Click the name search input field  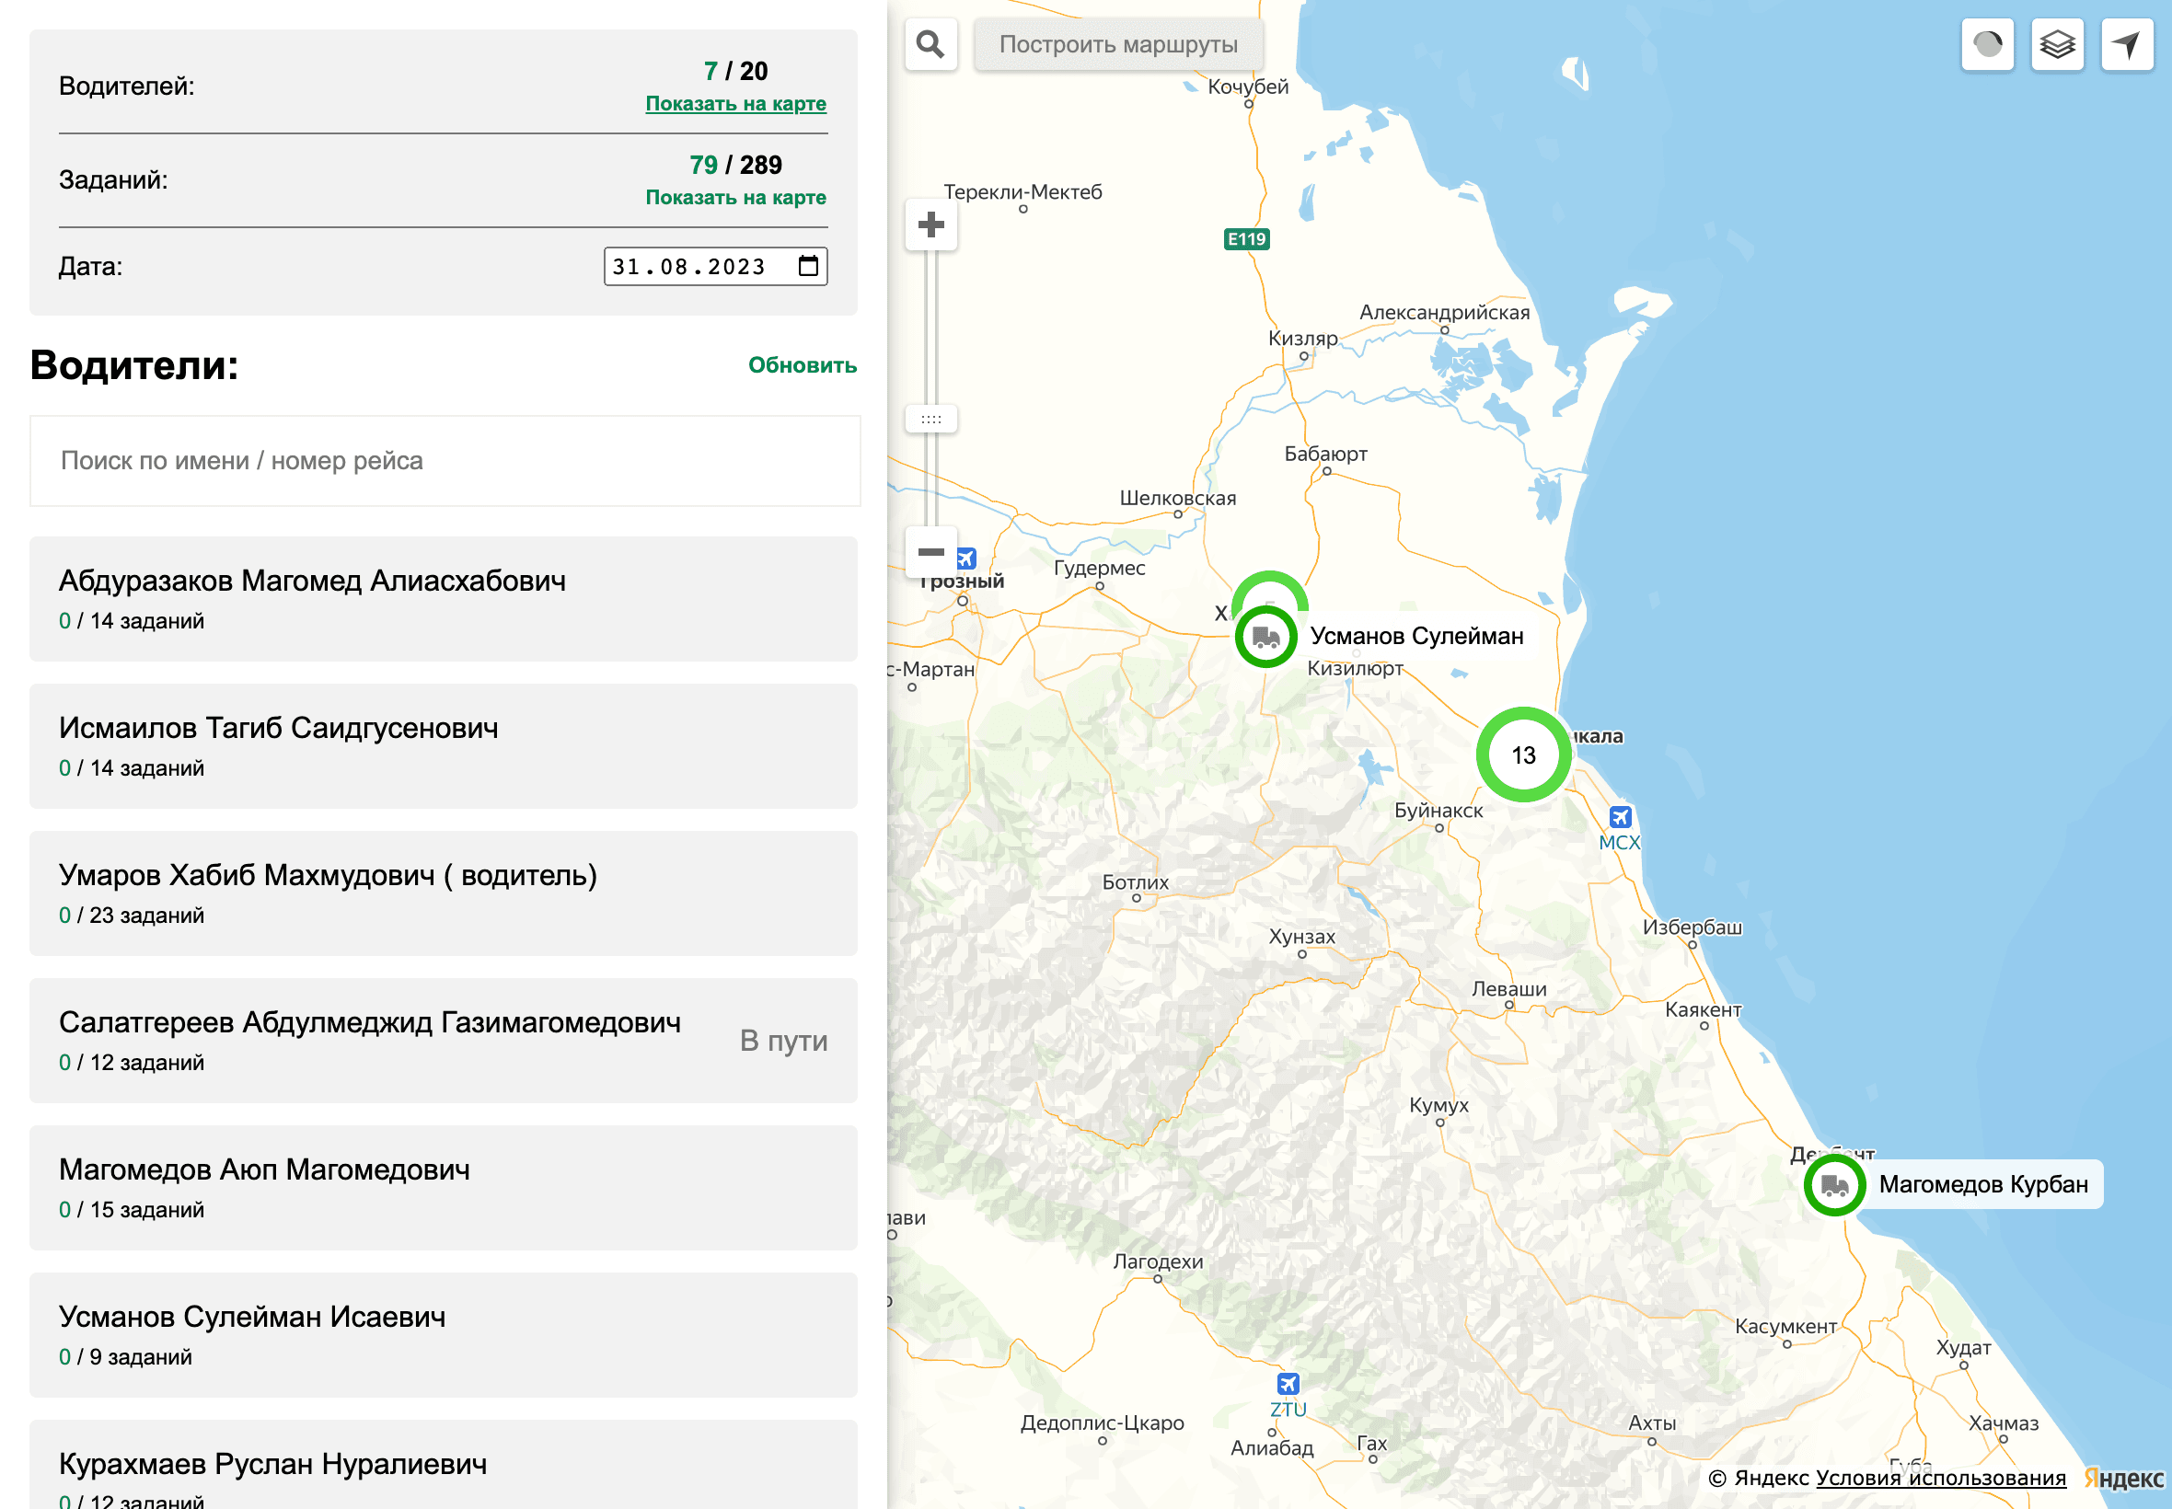click(x=445, y=461)
